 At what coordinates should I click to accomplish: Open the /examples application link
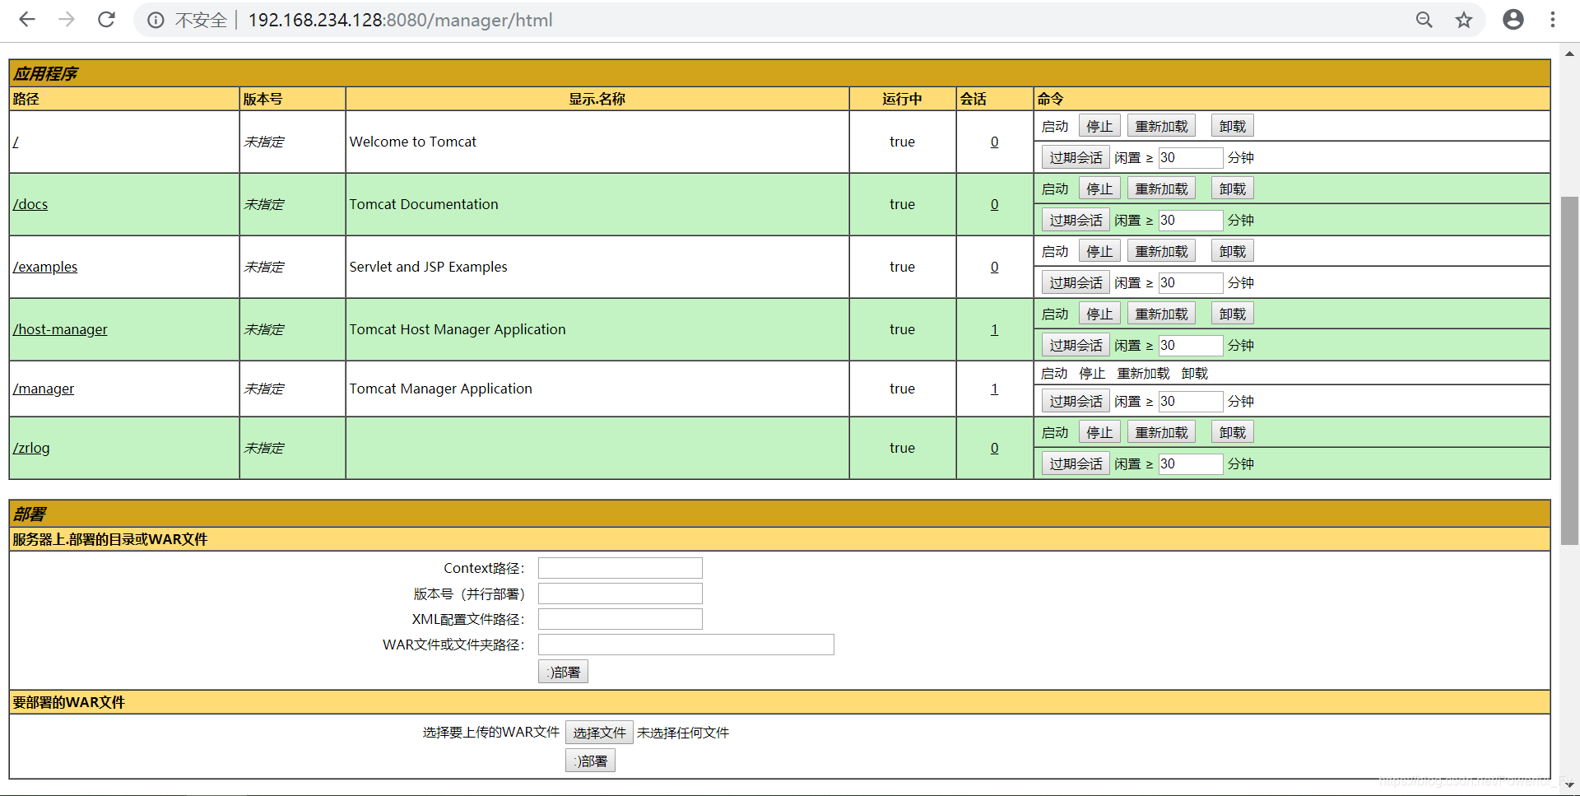tap(45, 267)
